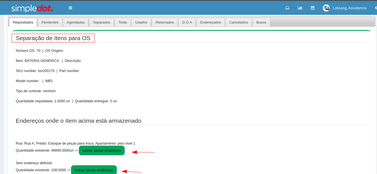Click the calendar icon in header
The image size is (377, 174).
tap(312, 8)
